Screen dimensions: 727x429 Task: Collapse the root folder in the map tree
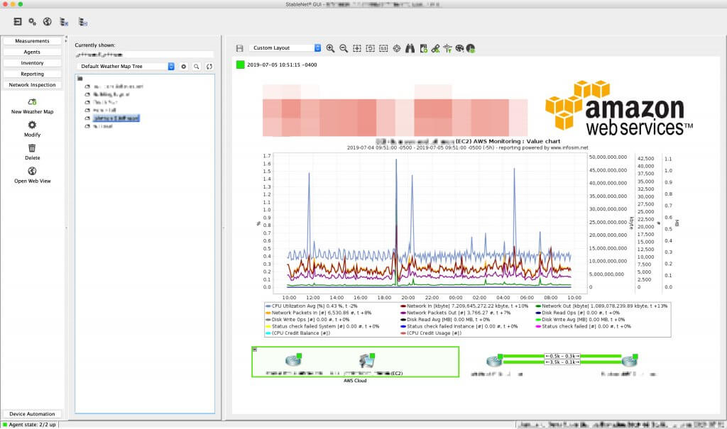[x=80, y=79]
